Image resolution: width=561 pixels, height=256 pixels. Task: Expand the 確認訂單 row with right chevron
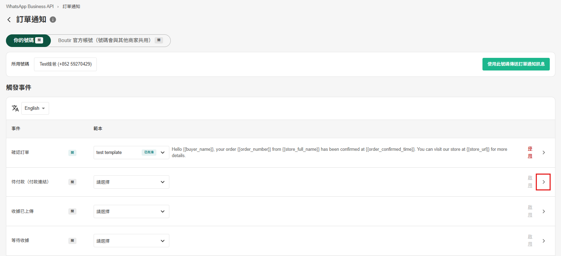click(x=544, y=153)
